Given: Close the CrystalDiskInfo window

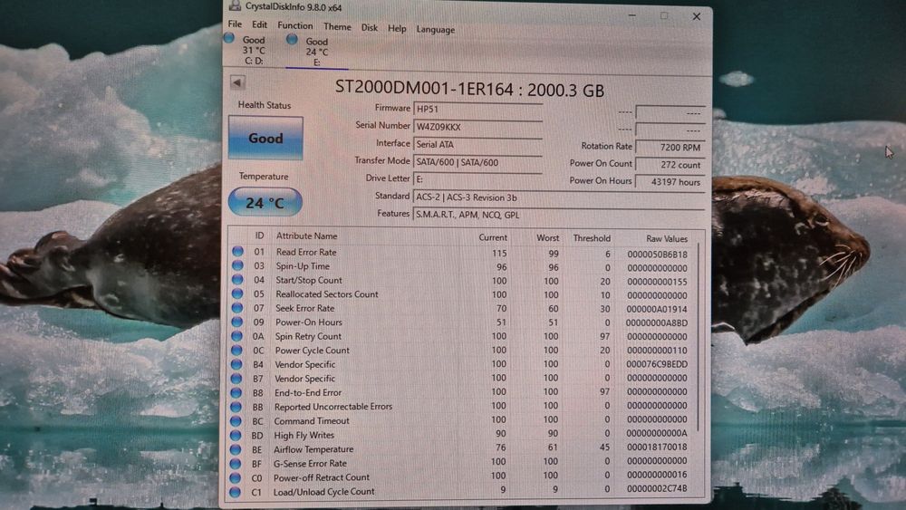Looking at the screenshot, I should click(x=697, y=16).
